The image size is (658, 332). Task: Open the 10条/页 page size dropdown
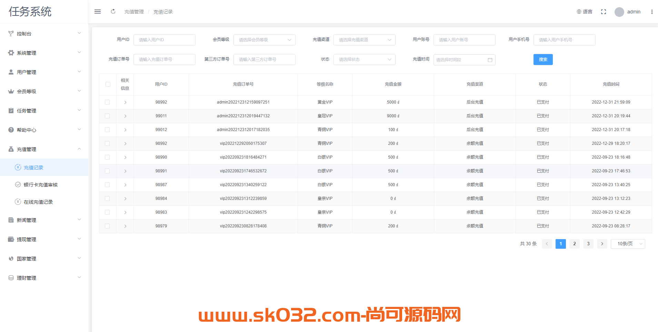coord(628,244)
